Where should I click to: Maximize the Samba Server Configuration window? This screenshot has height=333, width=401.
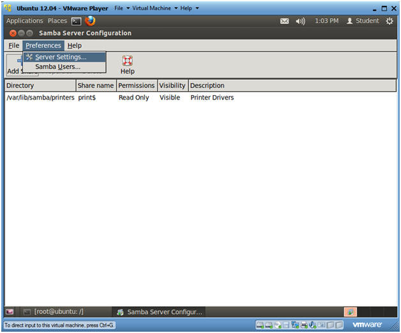[29, 33]
